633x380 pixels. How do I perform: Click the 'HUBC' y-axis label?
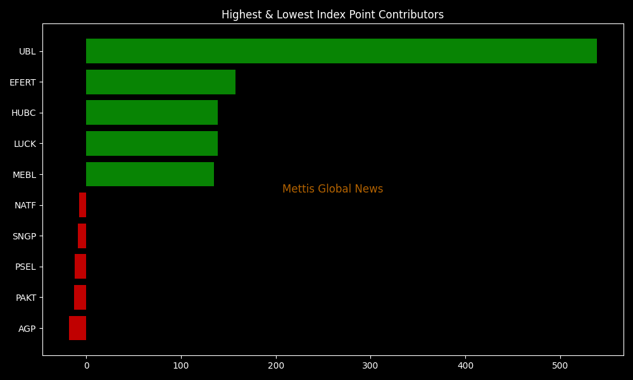coord(23,113)
